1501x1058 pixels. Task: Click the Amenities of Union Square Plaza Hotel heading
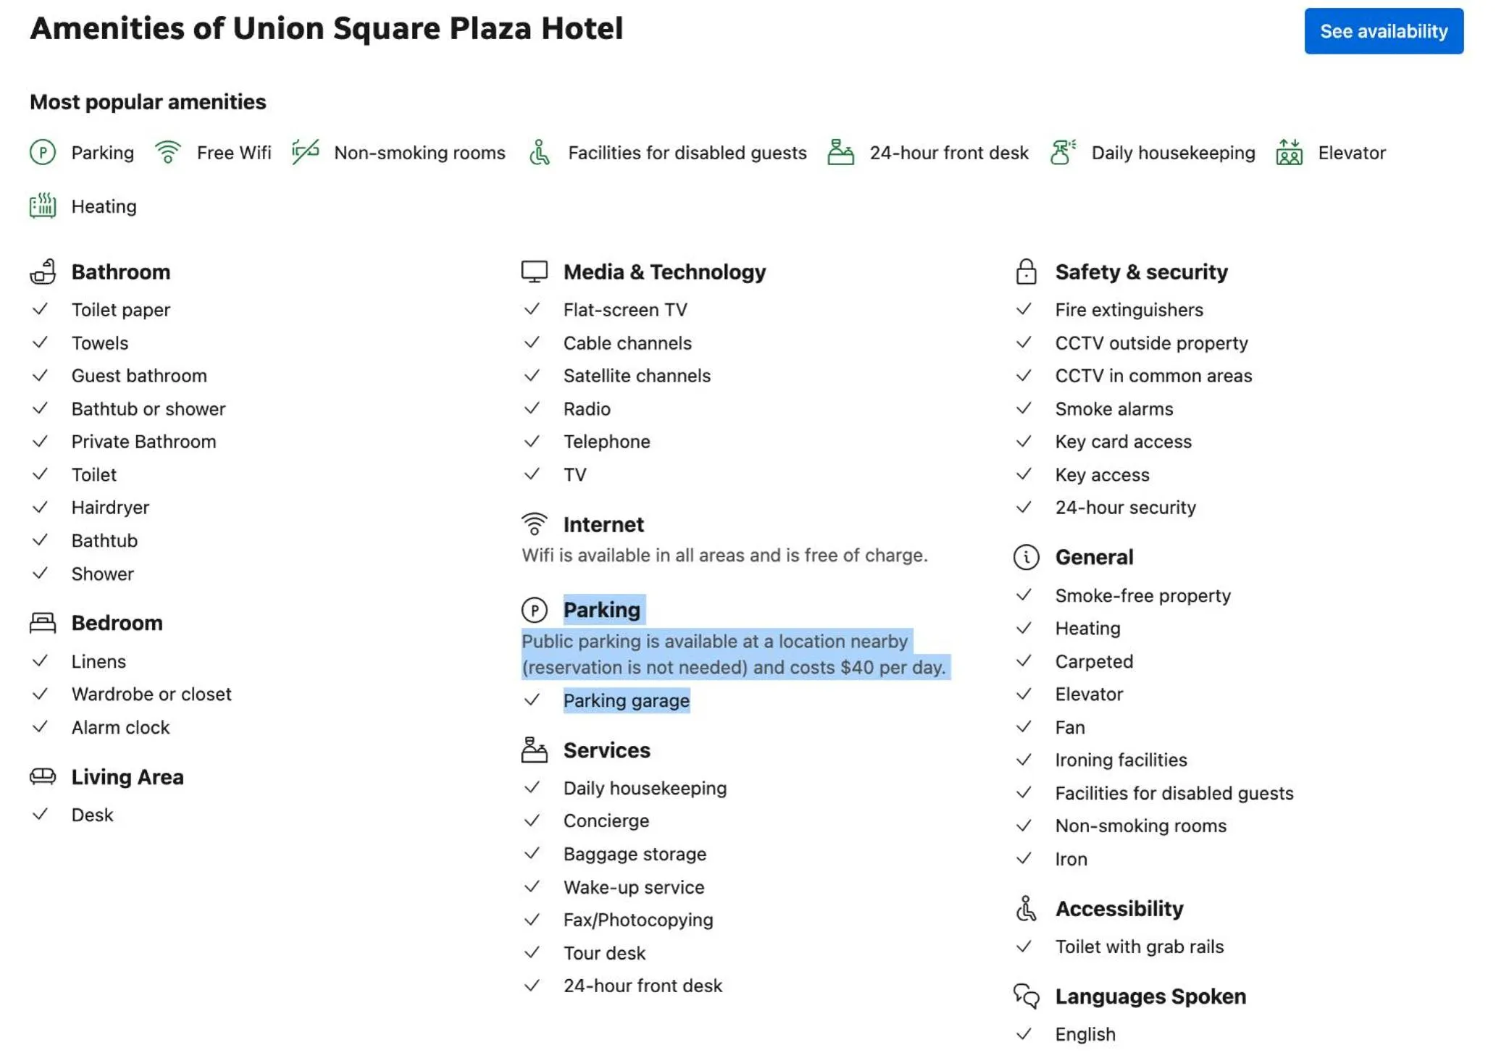326,29
